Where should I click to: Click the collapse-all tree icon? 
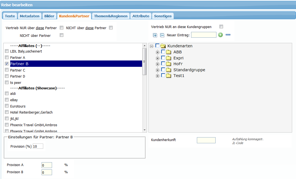162,35
